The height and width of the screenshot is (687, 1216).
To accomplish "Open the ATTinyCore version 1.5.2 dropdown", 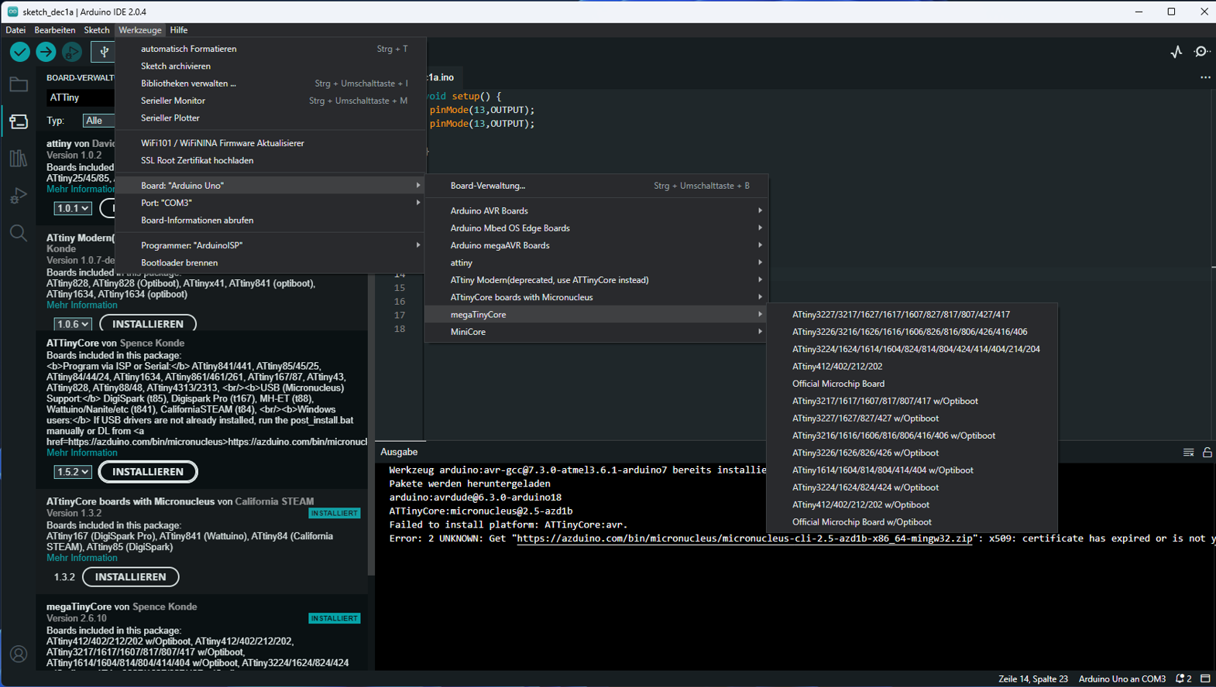I will (73, 472).
